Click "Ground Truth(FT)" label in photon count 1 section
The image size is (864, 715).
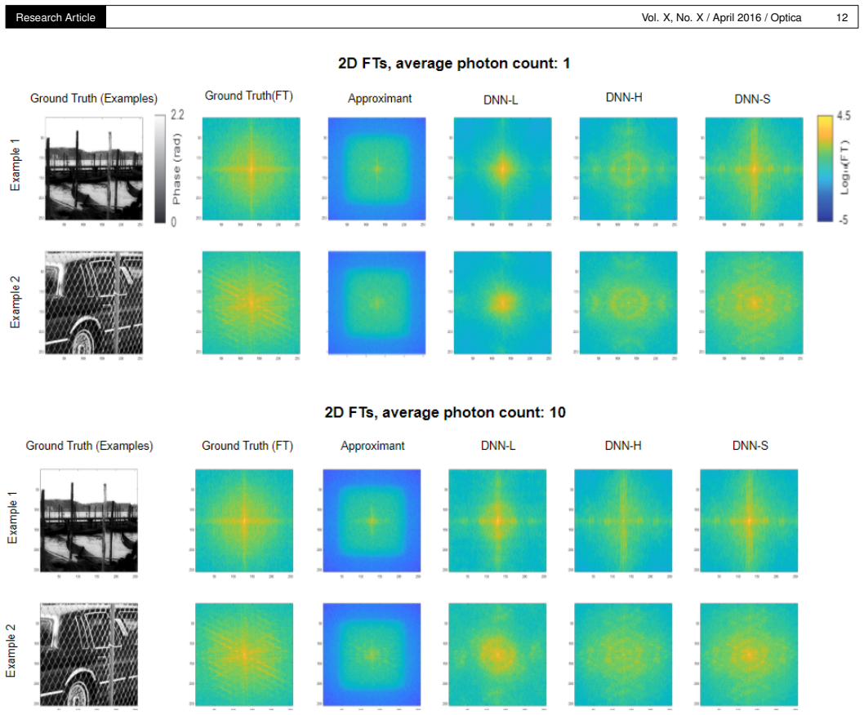[x=249, y=95]
